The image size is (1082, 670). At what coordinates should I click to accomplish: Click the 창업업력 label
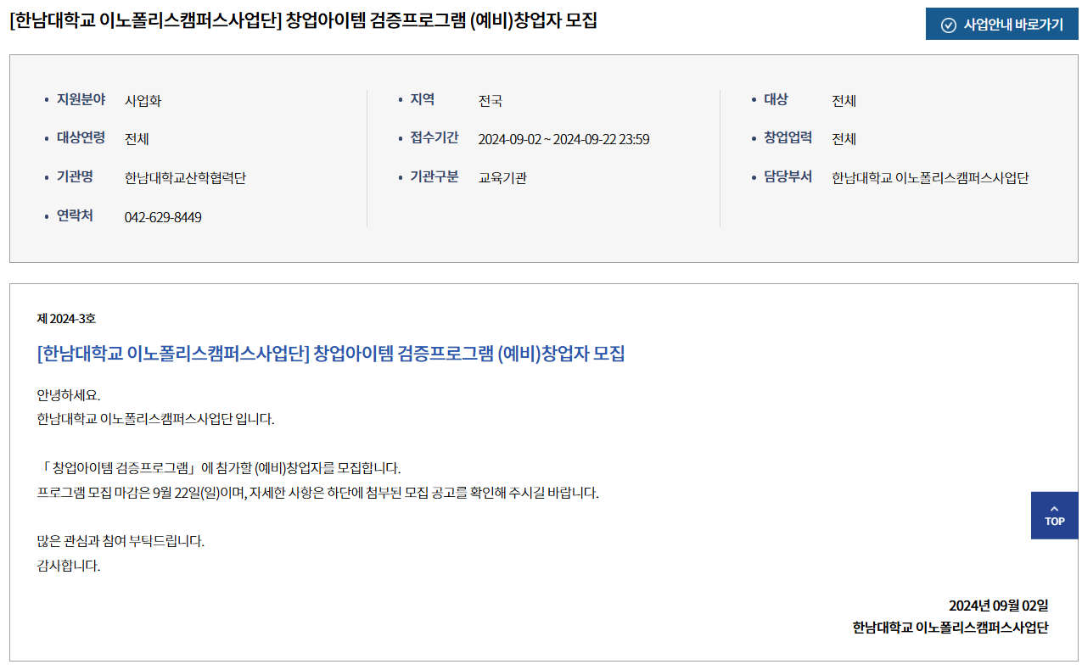coord(788,137)
